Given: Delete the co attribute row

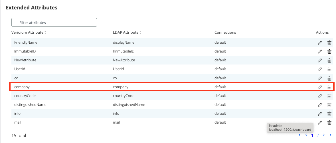Looking at the screenshot, I should point(329,78).
